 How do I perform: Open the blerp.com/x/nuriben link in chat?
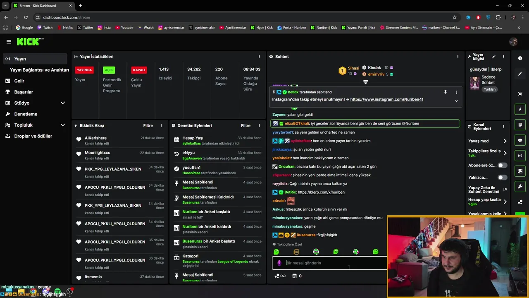click(x=321, y=192)
